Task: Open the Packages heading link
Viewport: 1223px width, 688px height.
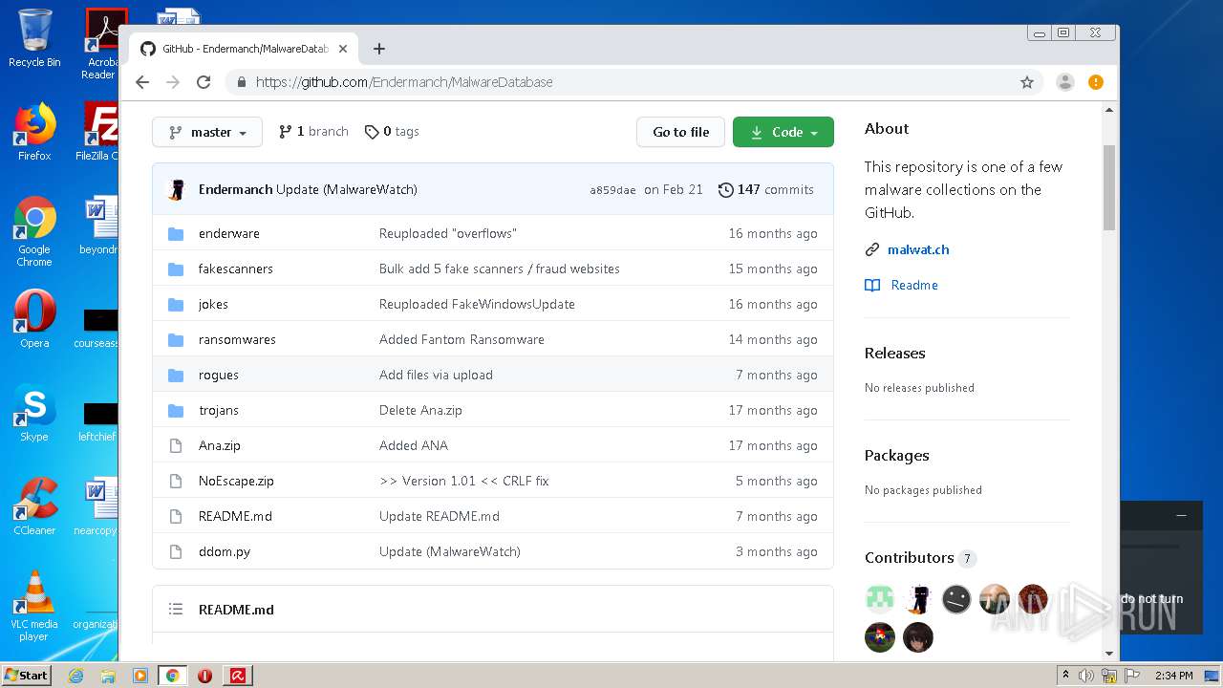Action: tap(897, 455)
